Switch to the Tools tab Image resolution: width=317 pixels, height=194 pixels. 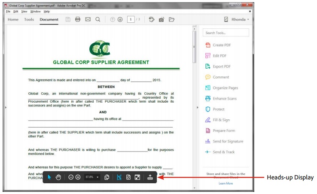click(29, 19)
